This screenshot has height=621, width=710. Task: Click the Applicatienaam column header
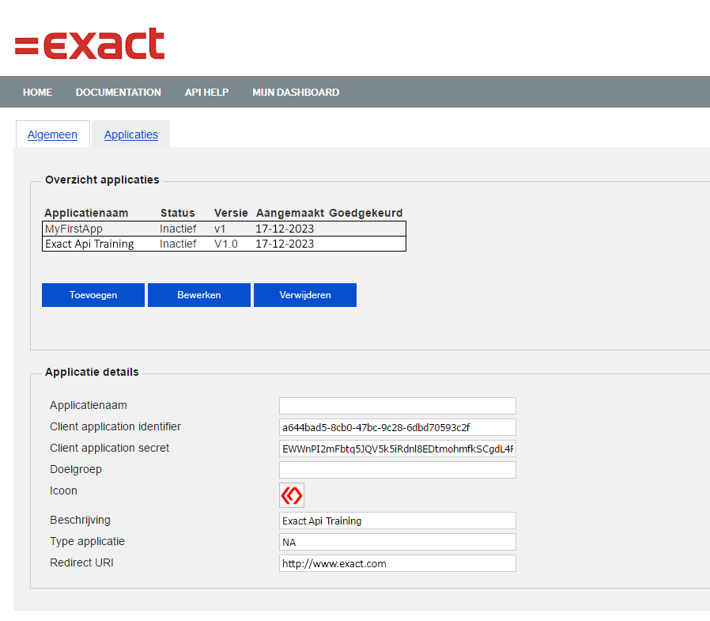(x=86, y=213)
